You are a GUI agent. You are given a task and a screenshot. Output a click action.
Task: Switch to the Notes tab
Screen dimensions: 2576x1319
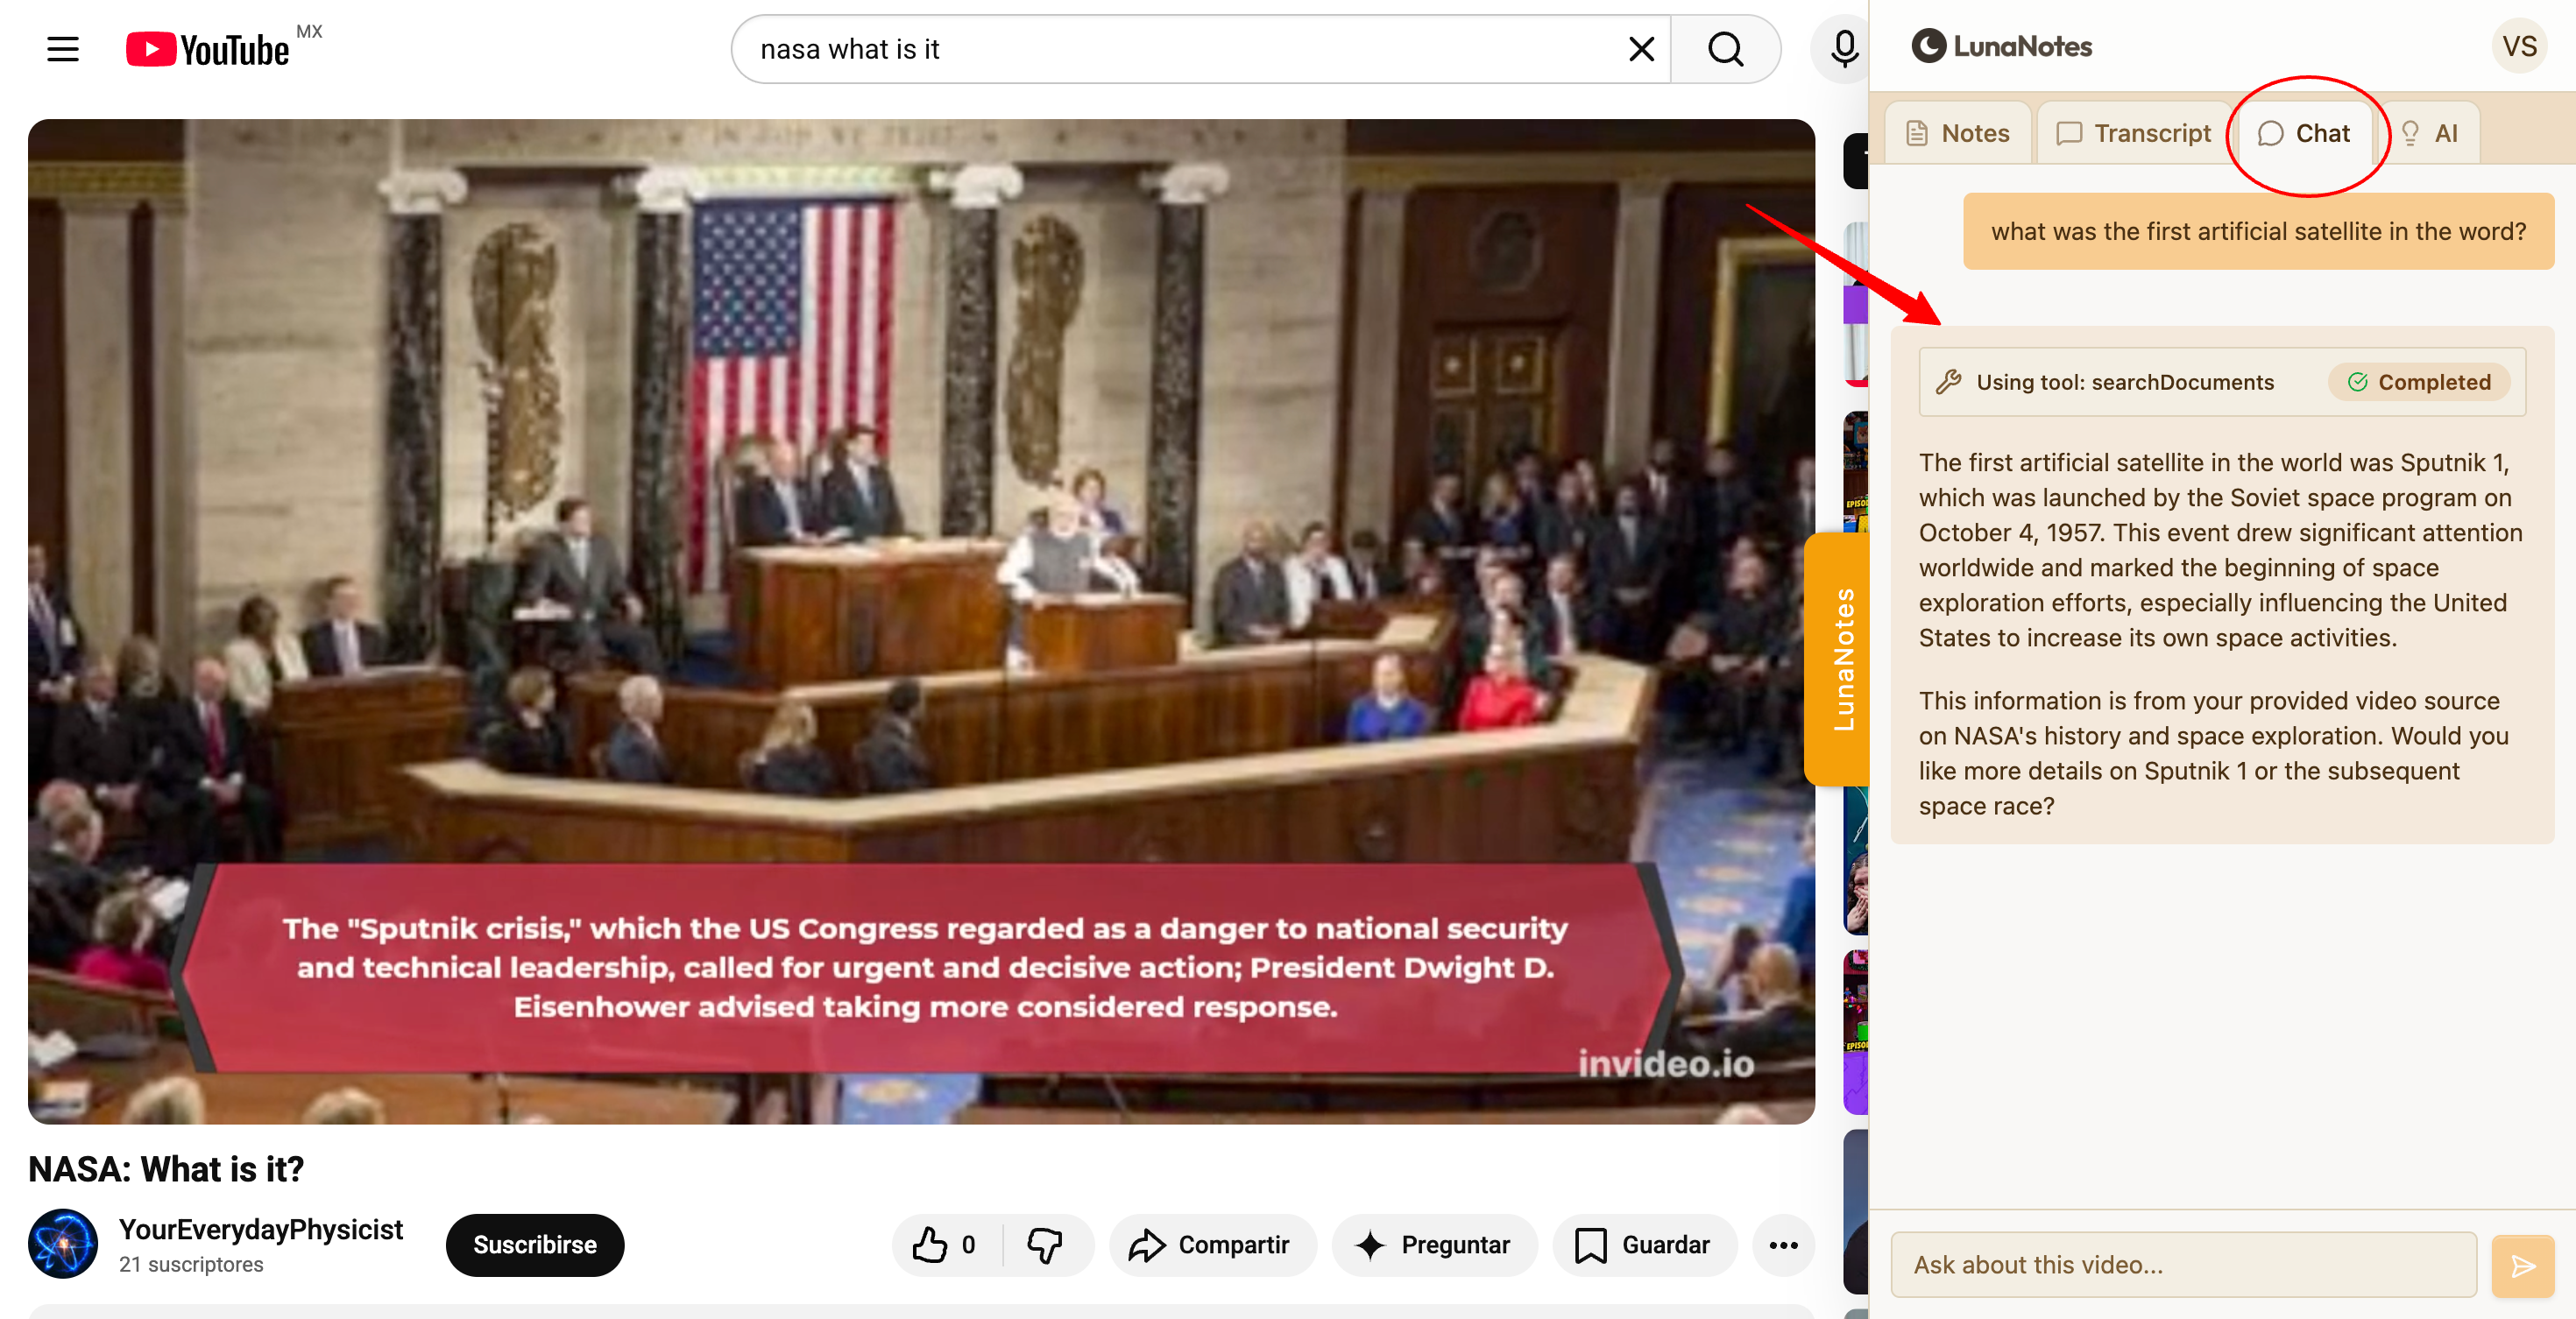click(1958, 133)
